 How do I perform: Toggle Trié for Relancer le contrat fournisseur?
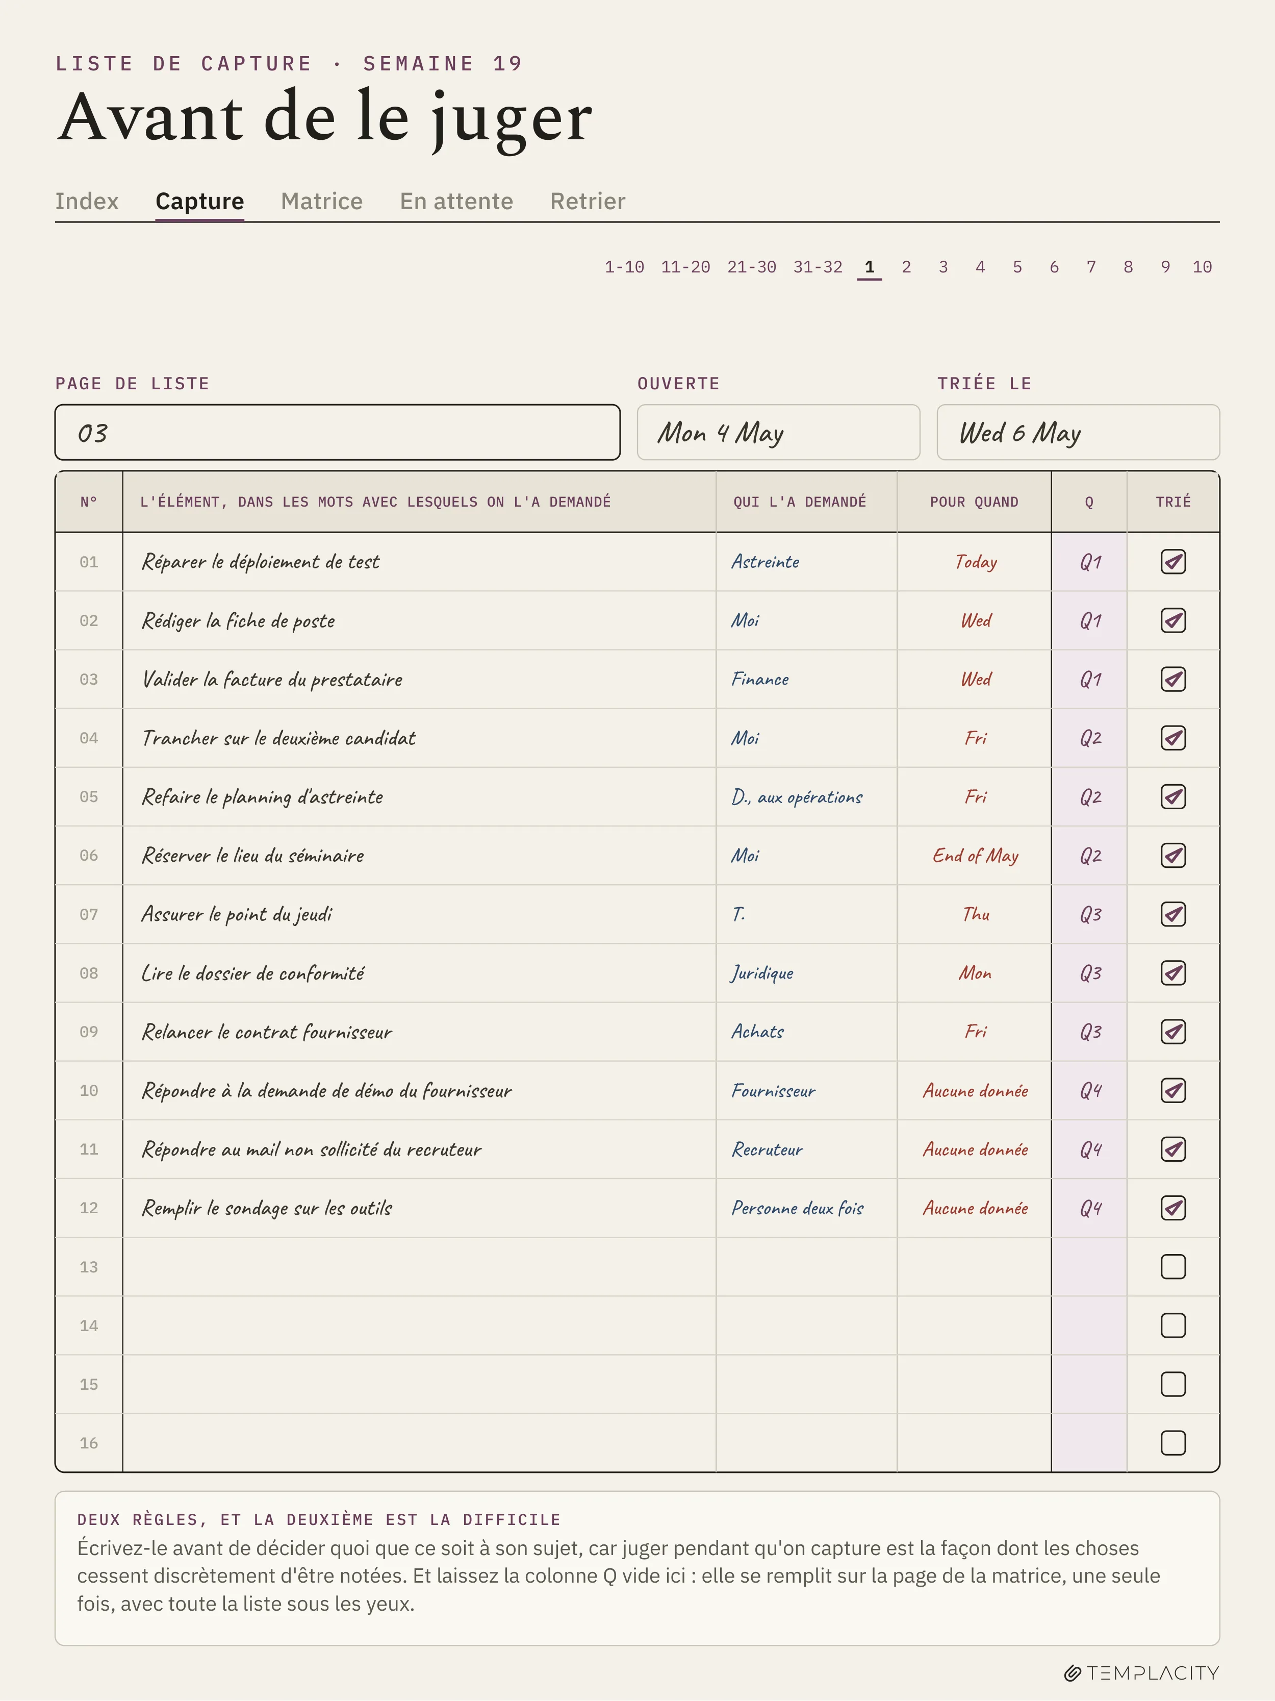point(1173,1032)
